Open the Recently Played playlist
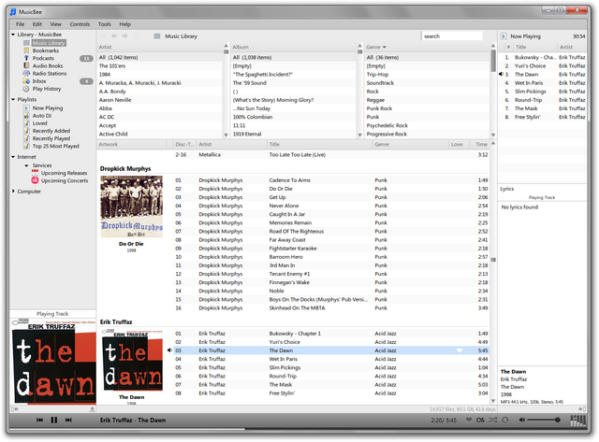Image resolution: width=599 pixels, height=442 pixels. pyautogui.click(x=51, y=138)
